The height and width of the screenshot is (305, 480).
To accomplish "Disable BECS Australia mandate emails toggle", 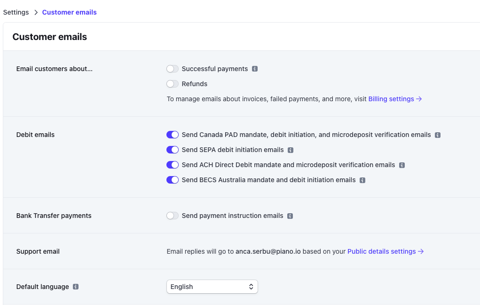I will [173, 180].
